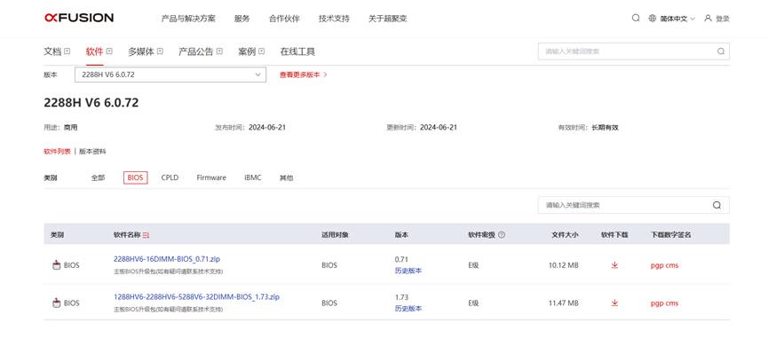Viewport: 768px width, 354px height.
Task: Expand the 产品公告 section icon
Action: [x=219, y=51]
